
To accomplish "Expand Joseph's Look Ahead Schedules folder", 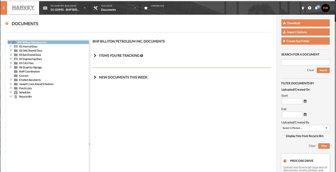I will pos(11,84).
